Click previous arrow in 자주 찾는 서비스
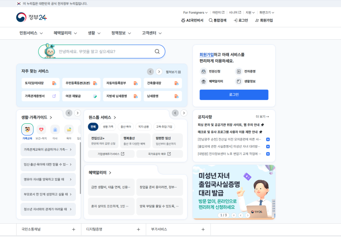This screenshot has width=341, height=237. point(150,71)
